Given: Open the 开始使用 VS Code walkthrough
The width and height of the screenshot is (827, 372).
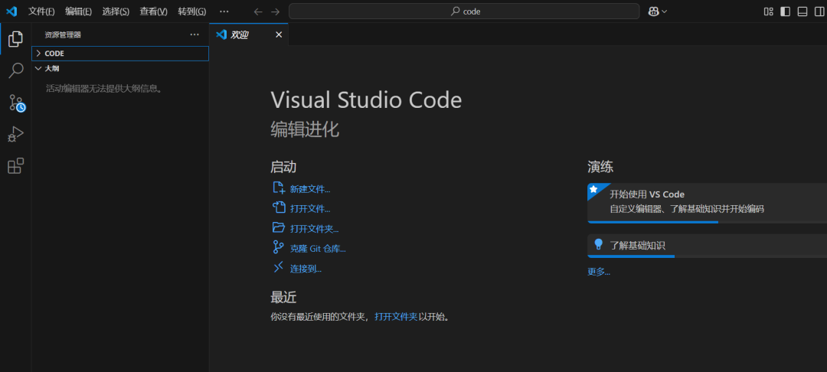Looking at the screenshot, I should 708,203.
